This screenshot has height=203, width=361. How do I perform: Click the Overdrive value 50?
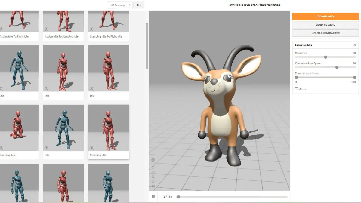[x=354, y=53]
